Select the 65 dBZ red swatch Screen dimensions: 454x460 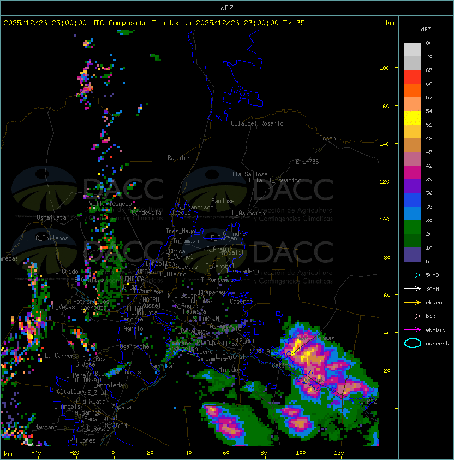[x=413, y=76]
